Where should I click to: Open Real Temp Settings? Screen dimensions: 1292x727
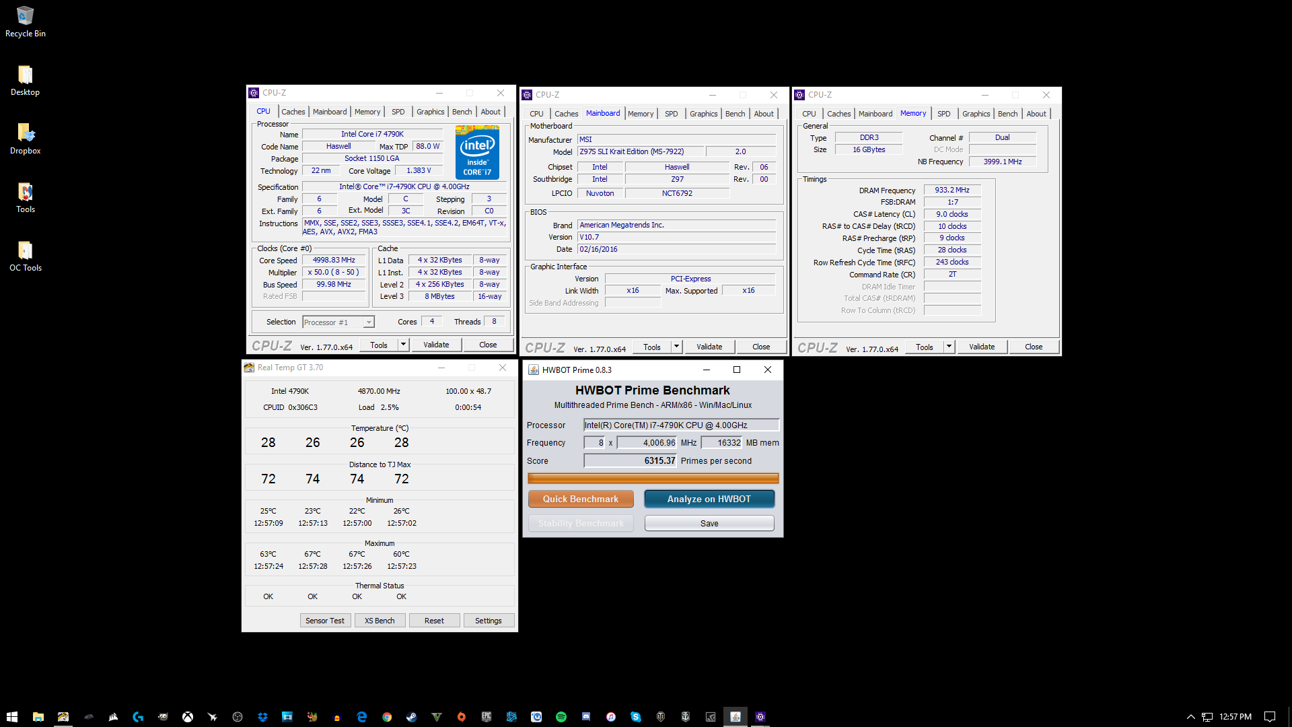tap(489, 621)
